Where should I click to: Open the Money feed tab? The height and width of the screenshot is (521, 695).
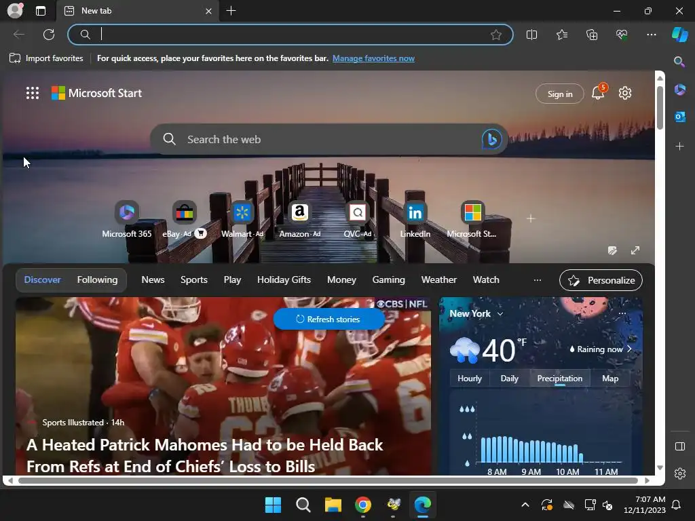(341, 279)
